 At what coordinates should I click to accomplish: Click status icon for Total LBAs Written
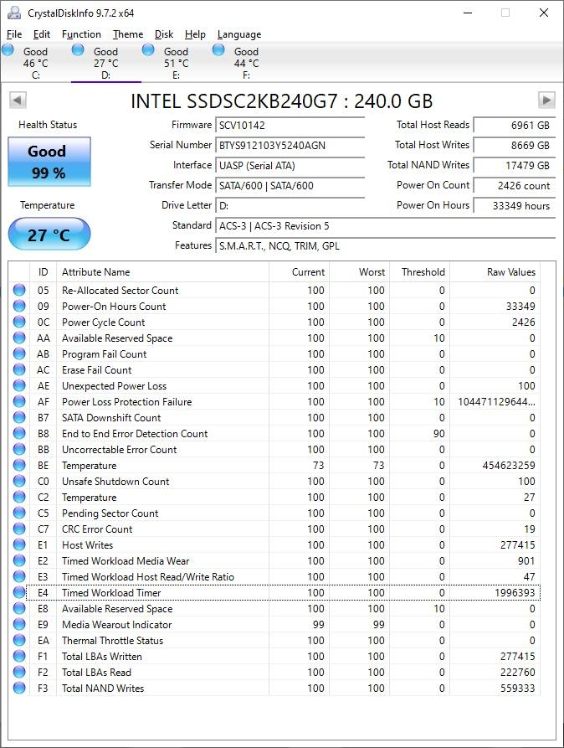(x=19, y=656)
